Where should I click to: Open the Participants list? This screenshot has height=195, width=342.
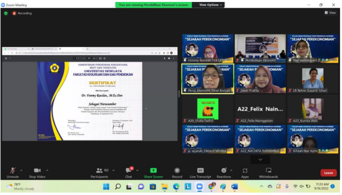click(x=99, y=171)
